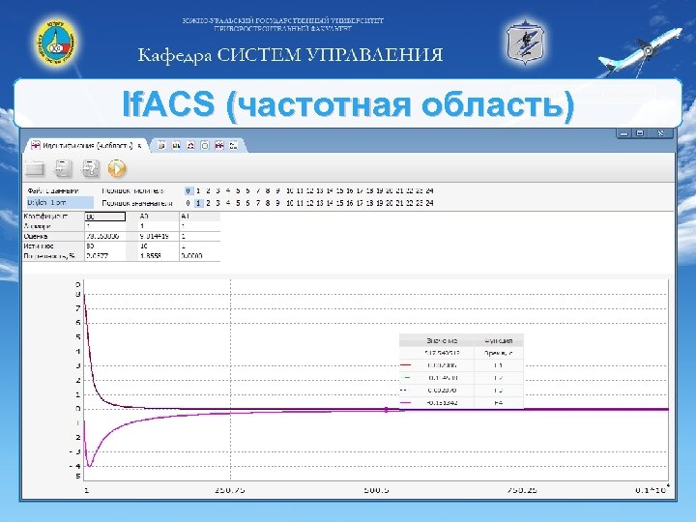Set numerator order to 5

(x=238, y=190)
